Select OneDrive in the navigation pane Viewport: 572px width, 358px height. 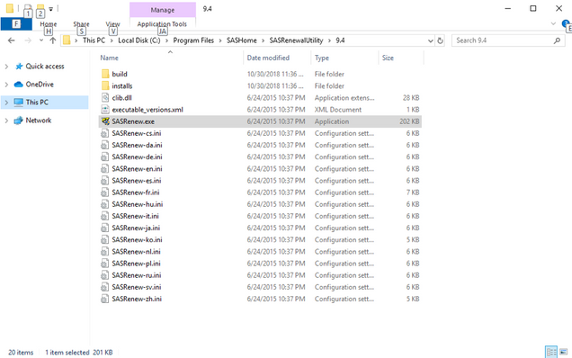pos(40,85)
